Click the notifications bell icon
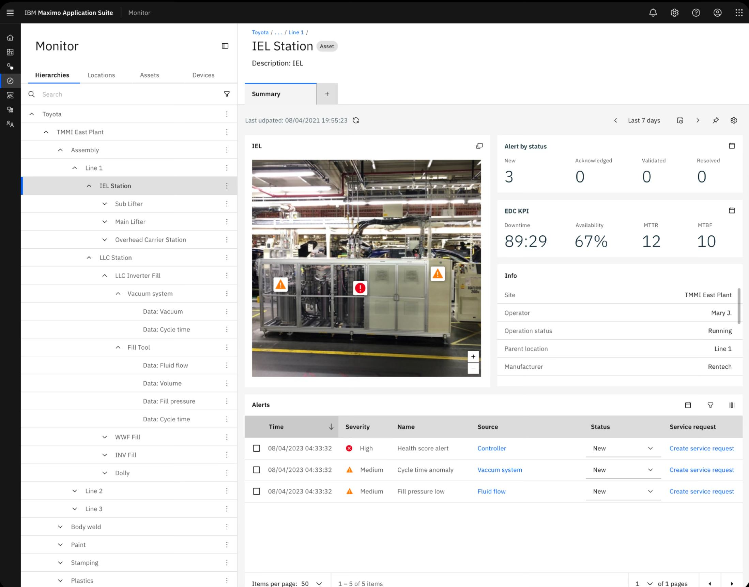This screenshot has width=749, height=587. tap(653, 13)
